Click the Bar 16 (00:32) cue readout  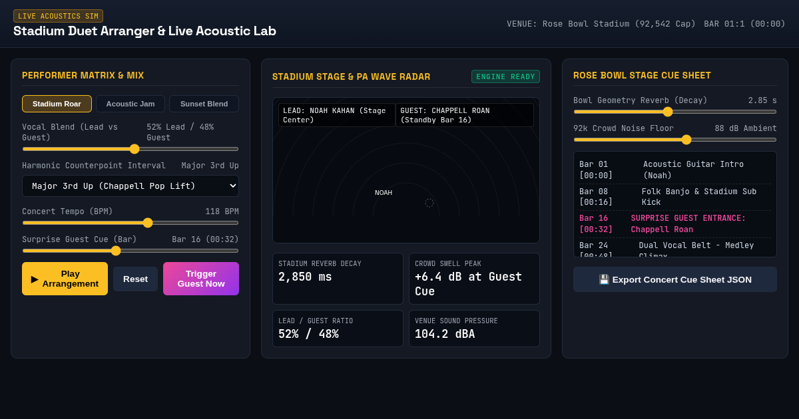(205, 239)
